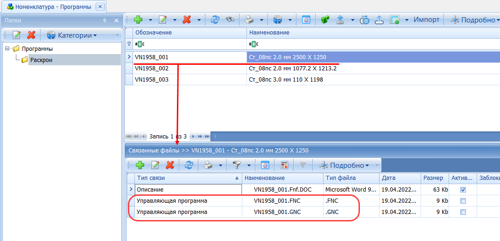This screenshot has height=241, width=500.
Task: Sort by the Тип связи column header
Action: tap(184, 178)
